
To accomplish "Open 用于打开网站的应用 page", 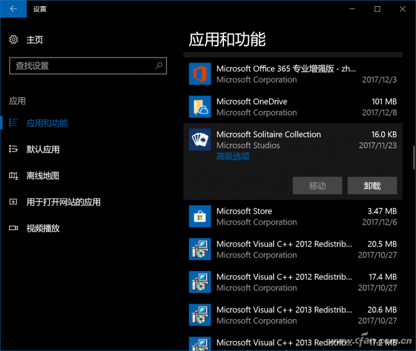I will (x=63, y=202).
